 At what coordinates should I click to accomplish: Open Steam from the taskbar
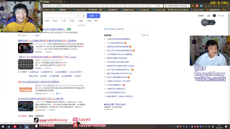tap(9, 127)
